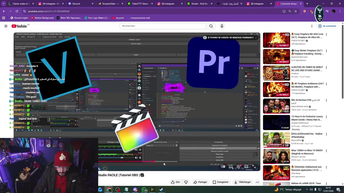The width and height of the screenshot is (344, 193).
Task: Click the Télécharger download button
Action: point(242,182)
